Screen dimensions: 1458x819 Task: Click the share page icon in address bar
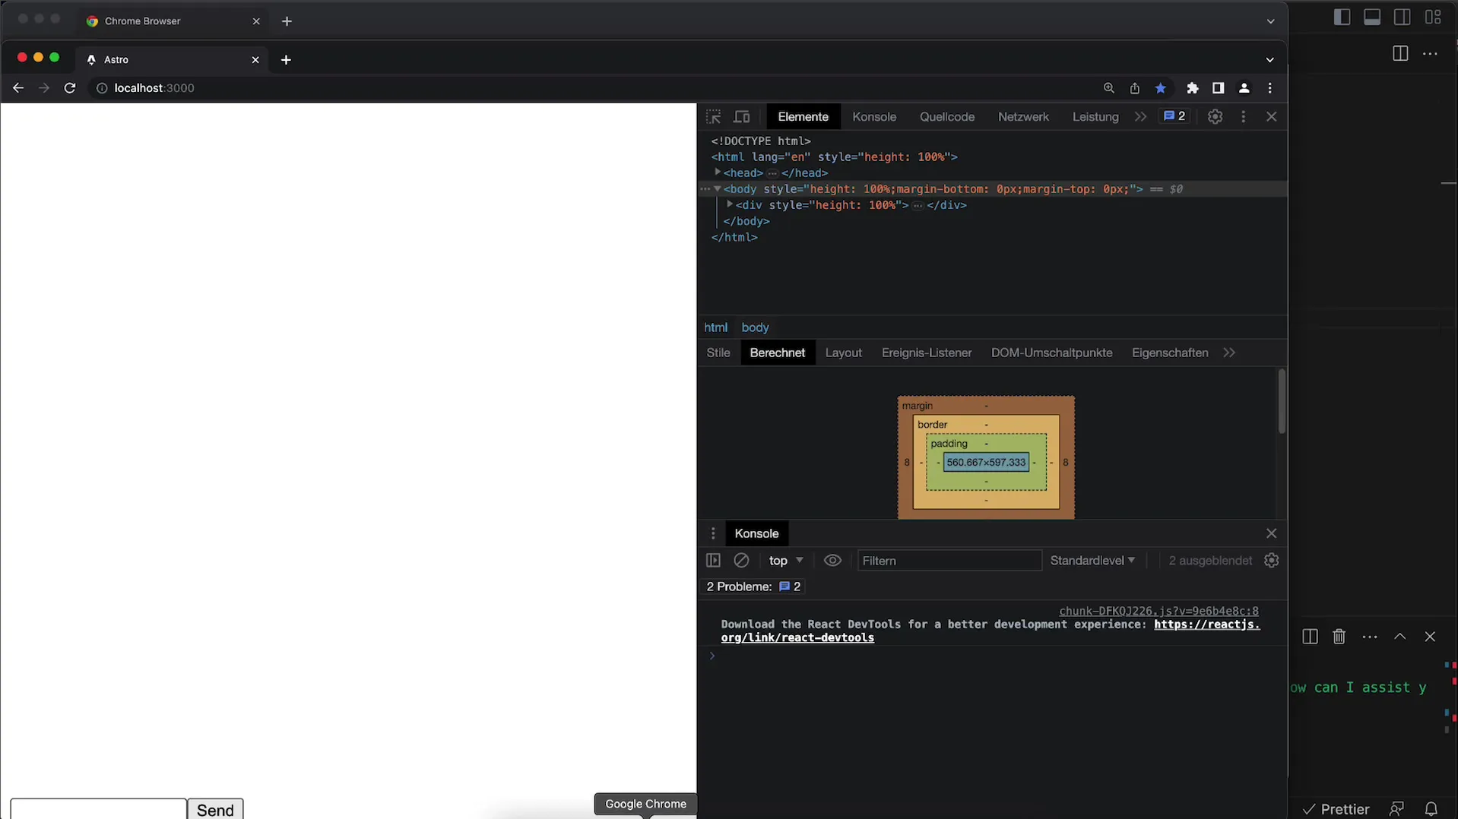(x=1135, y=88)
